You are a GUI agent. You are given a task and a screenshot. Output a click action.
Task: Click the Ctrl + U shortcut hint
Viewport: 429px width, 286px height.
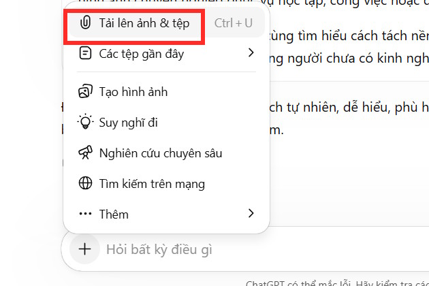click(233, 23)
